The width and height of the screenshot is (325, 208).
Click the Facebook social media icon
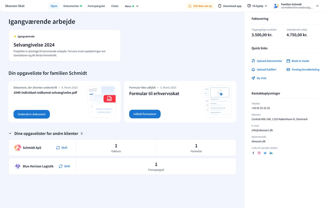click(253, 153)
